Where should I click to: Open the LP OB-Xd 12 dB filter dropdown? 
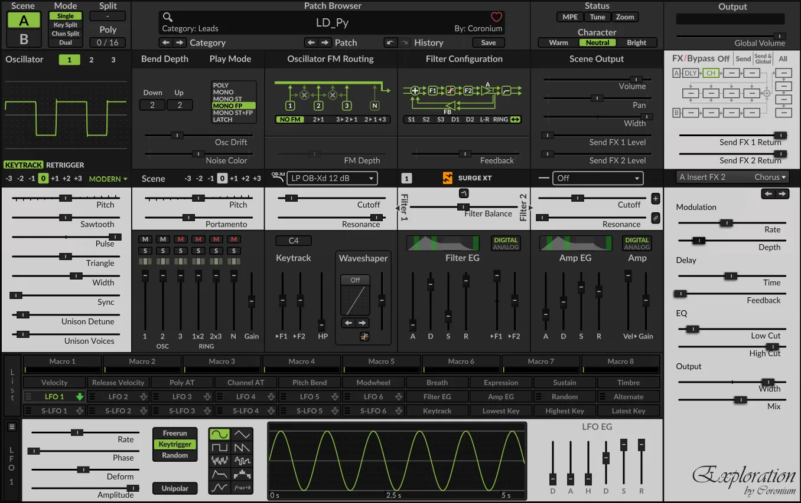(331, 178)
